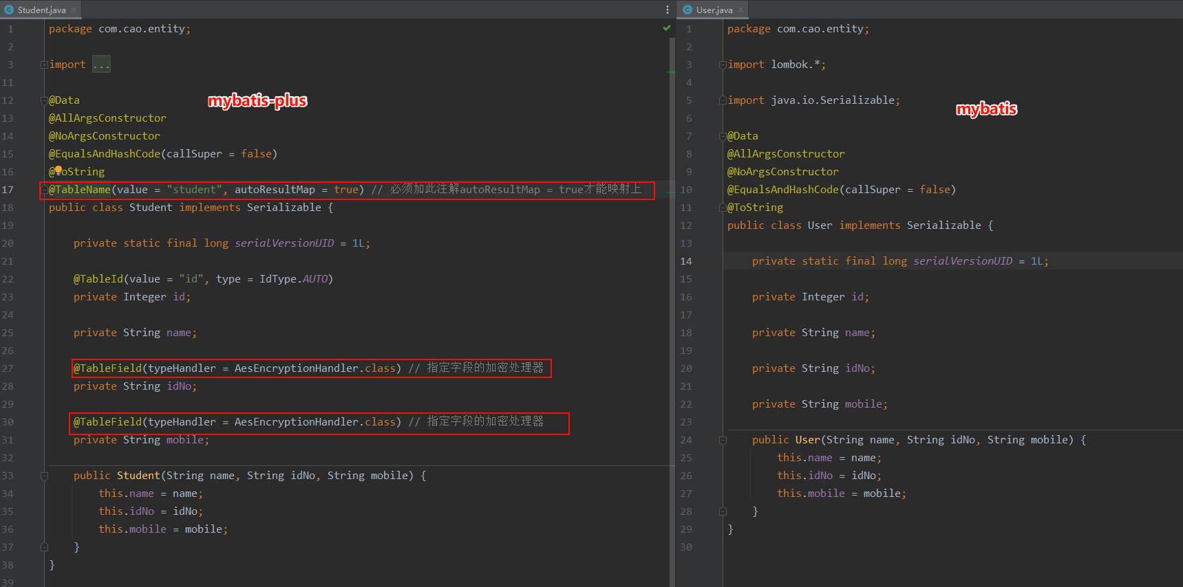The width and height of the screenshot is (1183, 587).
Task: Click @AllArgsConstructor annotation in Student.java
Action: click(x=107, y=118)
